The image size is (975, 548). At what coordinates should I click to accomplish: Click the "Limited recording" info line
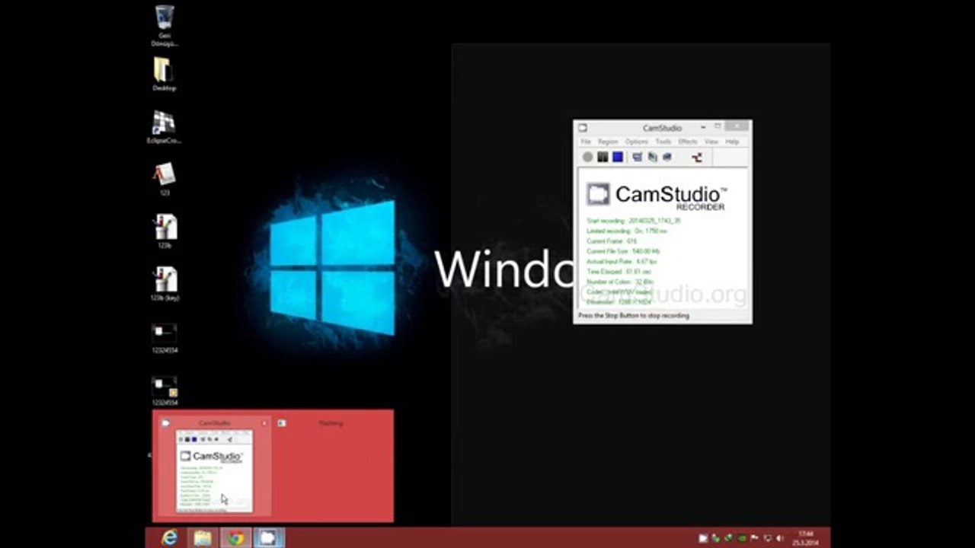tap(627, 231)
